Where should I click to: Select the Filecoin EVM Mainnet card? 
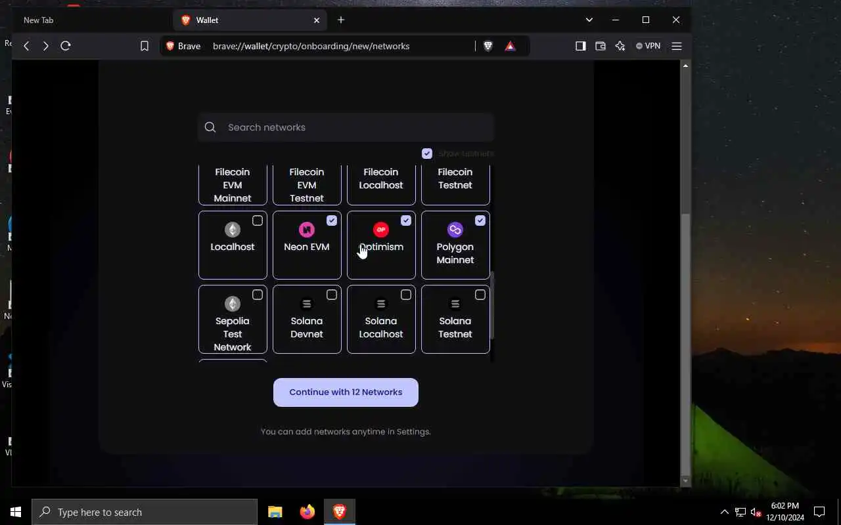point(233,185)
